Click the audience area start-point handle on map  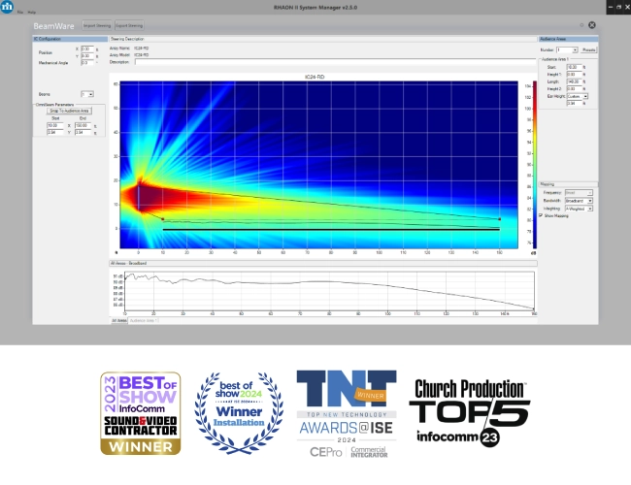tap(162, 220)
